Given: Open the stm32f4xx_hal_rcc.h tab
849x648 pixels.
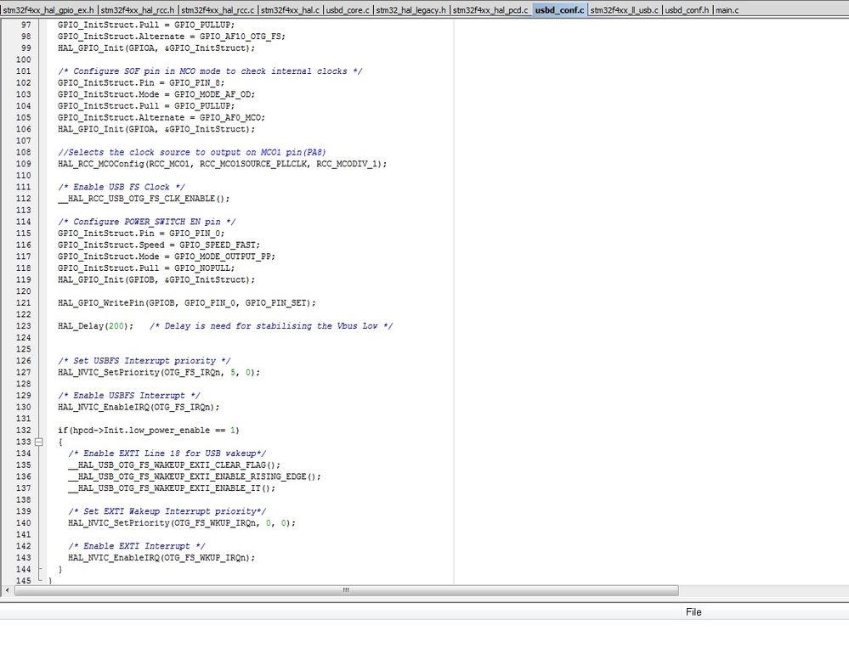Looking at the screenshot, I should tap(138, 9).
